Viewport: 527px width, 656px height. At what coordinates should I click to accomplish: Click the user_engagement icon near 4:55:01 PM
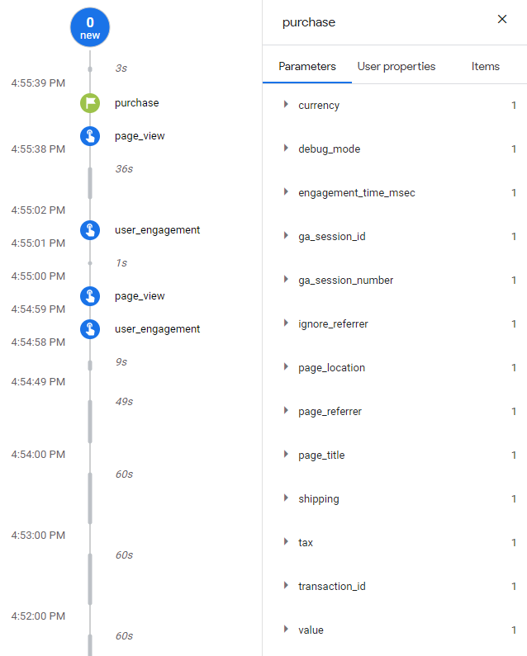coord(90,230)
